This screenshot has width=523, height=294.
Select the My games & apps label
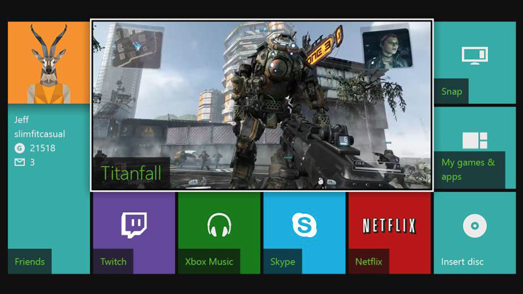click(x=468, y=169)
